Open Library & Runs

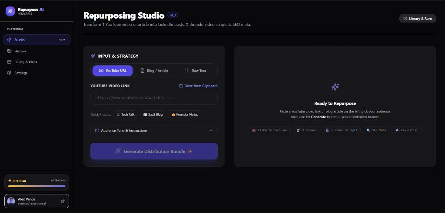(418, 19)
